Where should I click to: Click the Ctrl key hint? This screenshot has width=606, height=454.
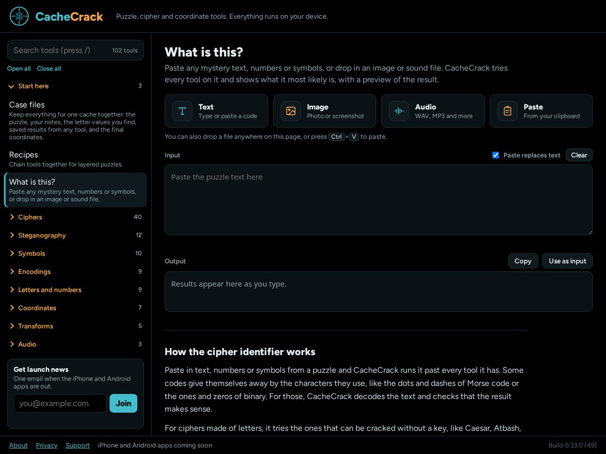tap(336, 137)
